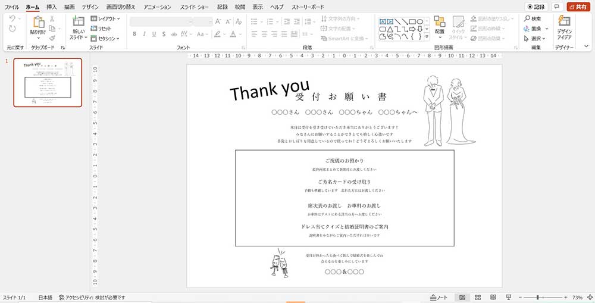Click the Redo arrow icon
Viewport: 595px width, 303px height.
(x=12, y=29)
